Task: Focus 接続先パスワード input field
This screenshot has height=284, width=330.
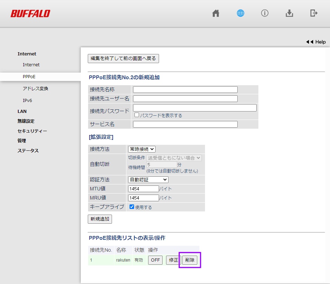Action: point(195,108)
